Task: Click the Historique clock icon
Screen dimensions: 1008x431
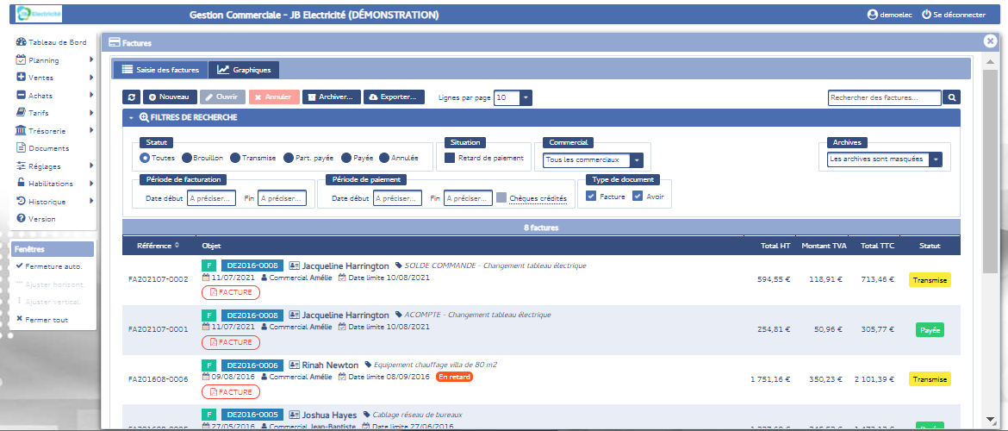Action: [21, 201]
